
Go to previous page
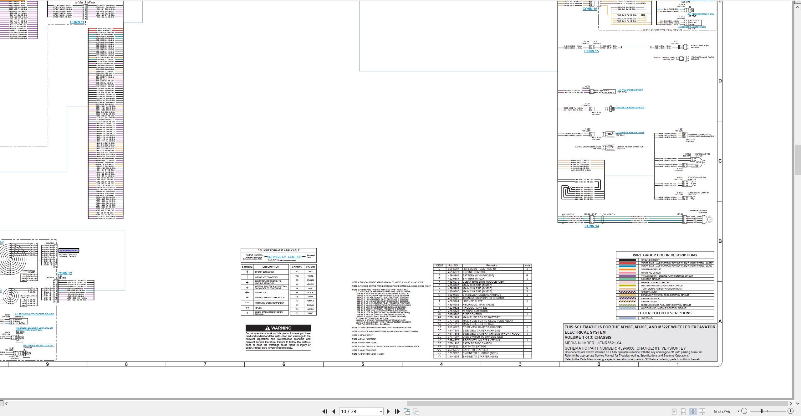click(x=334, y=411)
